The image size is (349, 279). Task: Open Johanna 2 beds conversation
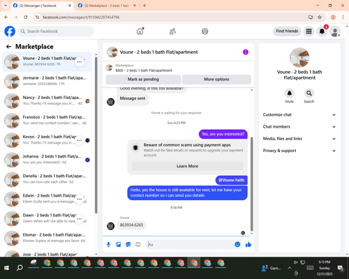coord(47,160)
